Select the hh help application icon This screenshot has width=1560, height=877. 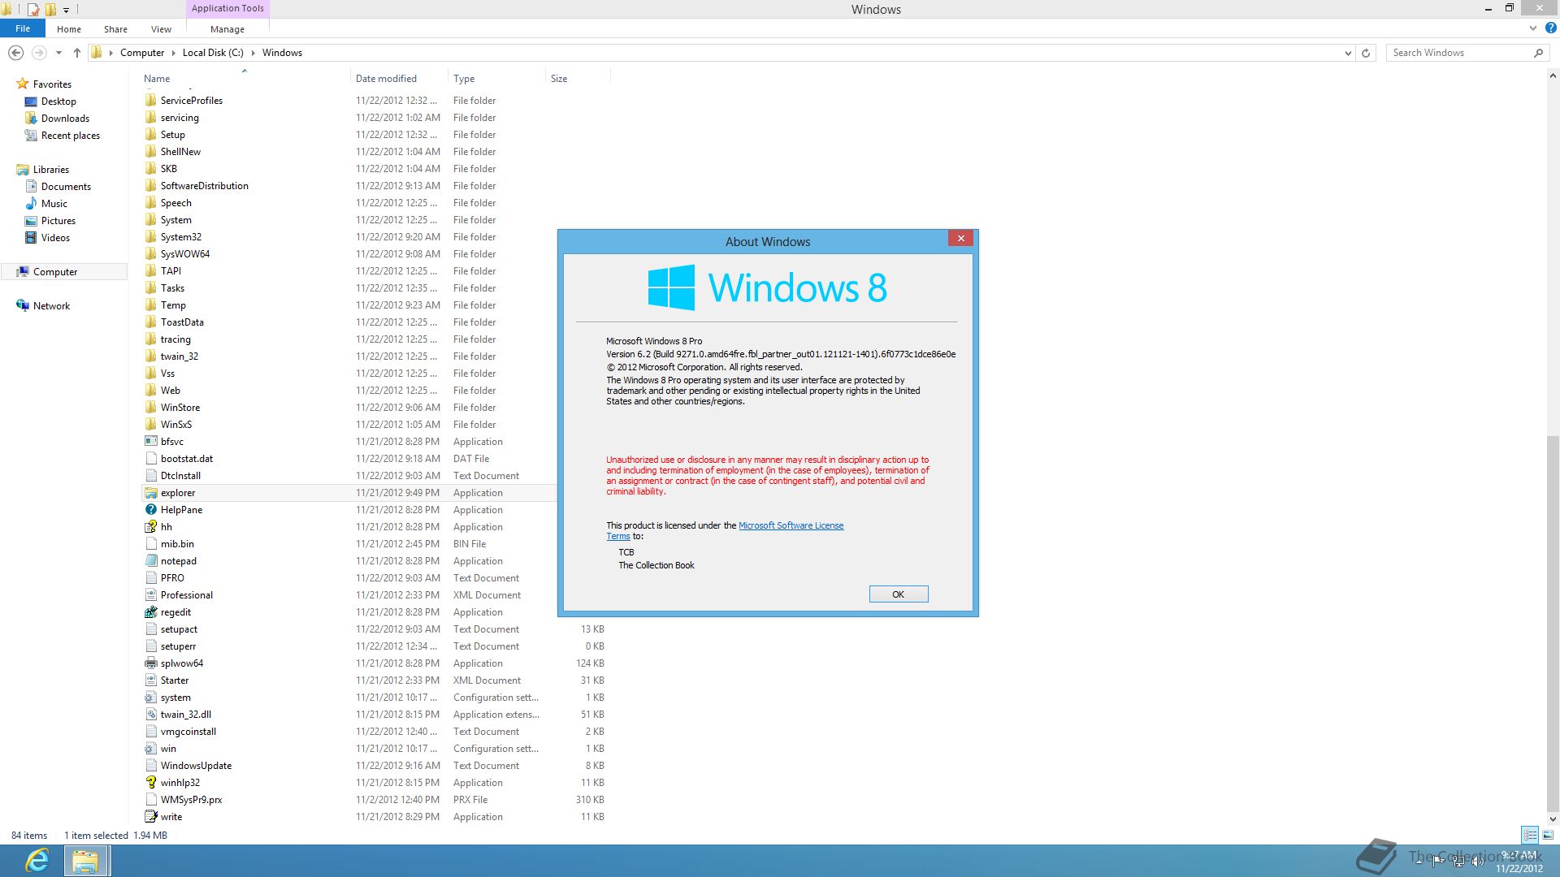151,527
